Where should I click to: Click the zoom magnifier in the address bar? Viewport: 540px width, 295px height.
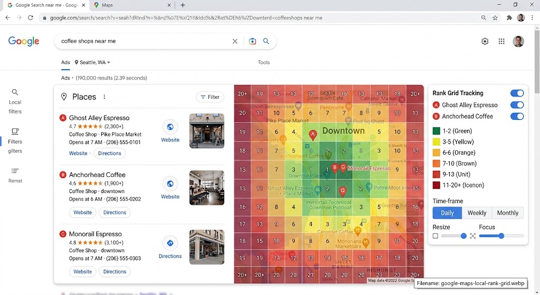click(484, 17)
